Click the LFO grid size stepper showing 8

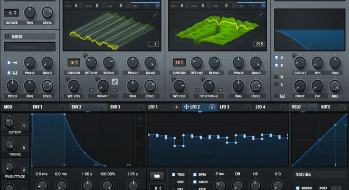tap(157, 187)
